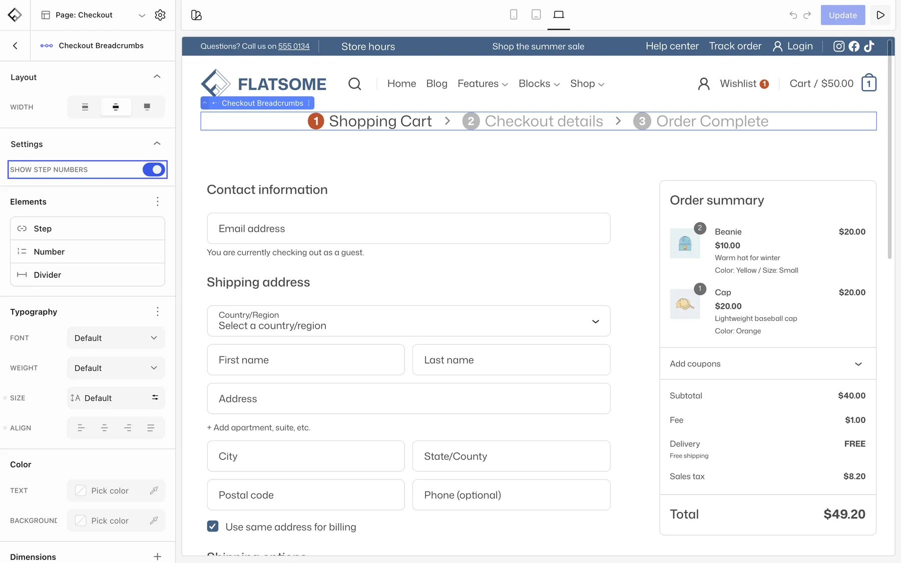Open the Step element settings

coord(88,228)
